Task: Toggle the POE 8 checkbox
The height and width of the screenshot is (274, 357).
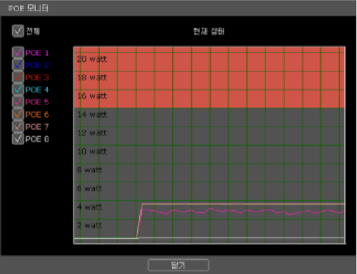Action: point(18,139)
